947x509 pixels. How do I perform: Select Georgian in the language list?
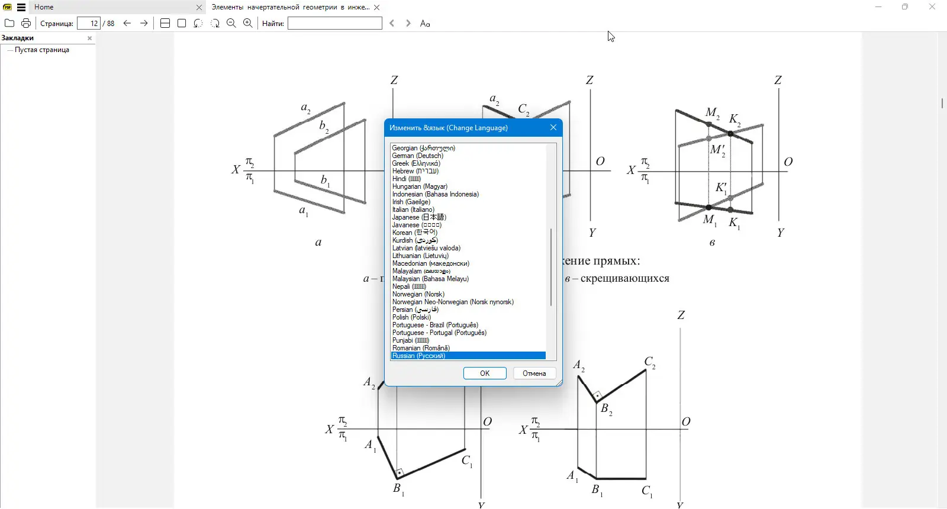click(x=468, y=148)
